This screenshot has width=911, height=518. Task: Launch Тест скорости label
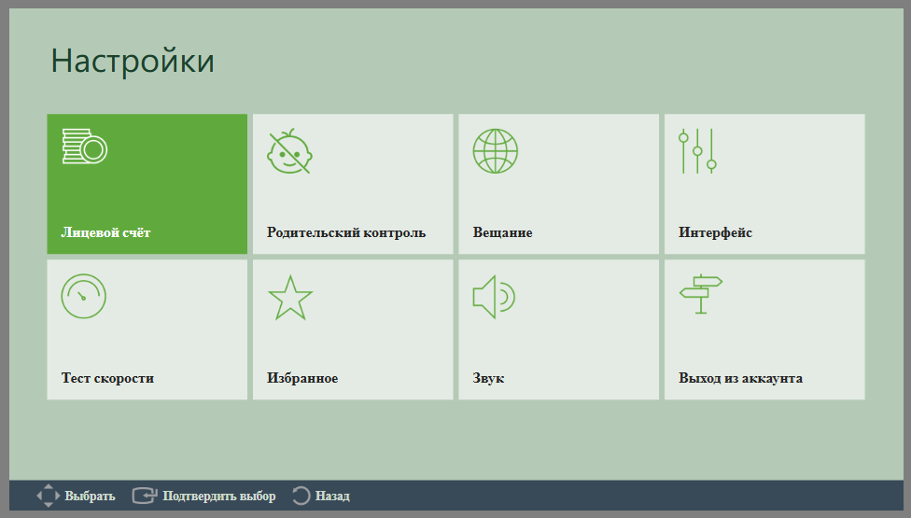[107, 378]
